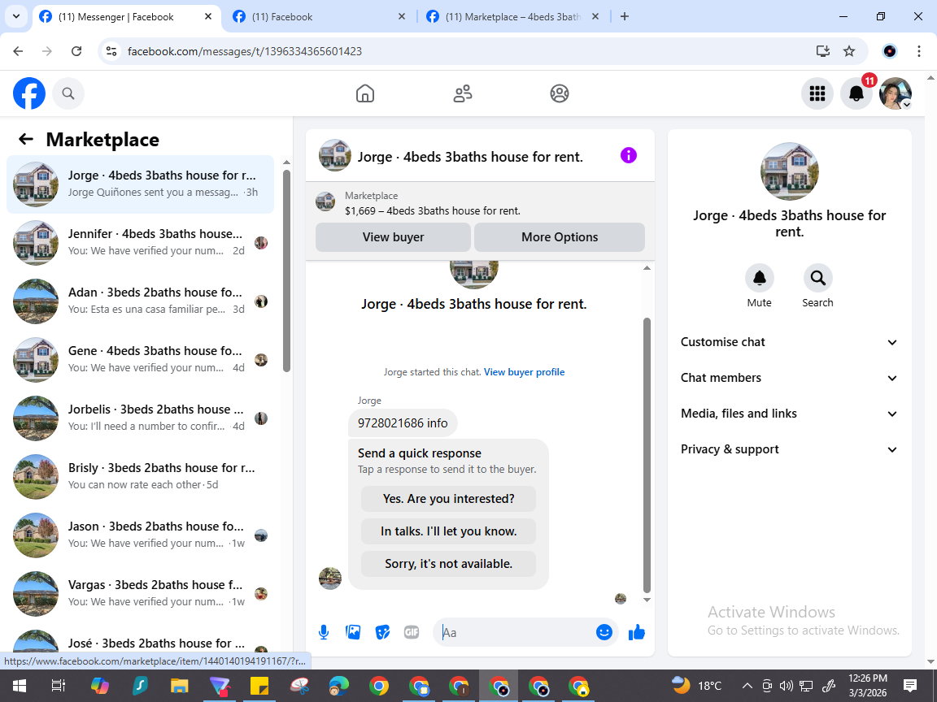Open the Jennifer 4beds 3baths conversation
This screenshot has width=937, height=702.
(141, 243)
